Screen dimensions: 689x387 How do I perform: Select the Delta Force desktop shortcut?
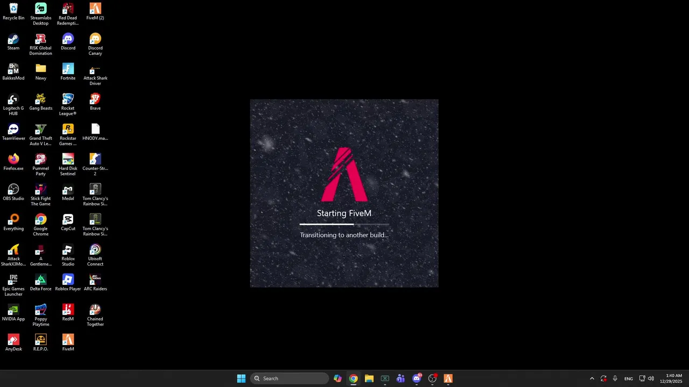coord(40,283)
